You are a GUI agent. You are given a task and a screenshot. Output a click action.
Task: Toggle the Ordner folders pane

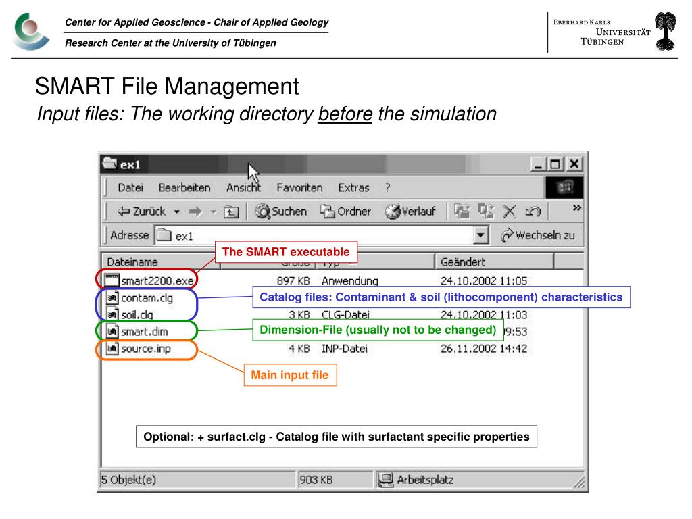[345, 212]
